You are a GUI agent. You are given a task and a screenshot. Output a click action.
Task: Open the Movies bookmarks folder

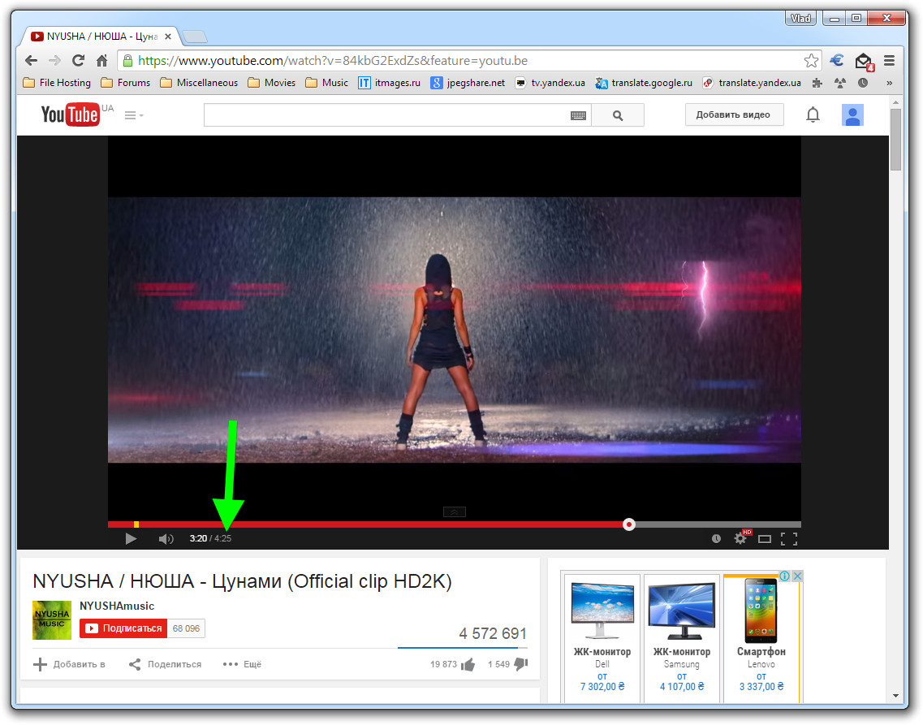[x=271, y=82]
